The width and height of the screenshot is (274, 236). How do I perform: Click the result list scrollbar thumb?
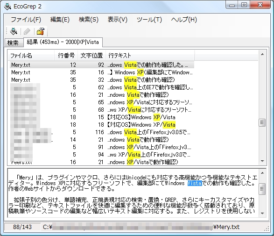[x=262, y=122]
